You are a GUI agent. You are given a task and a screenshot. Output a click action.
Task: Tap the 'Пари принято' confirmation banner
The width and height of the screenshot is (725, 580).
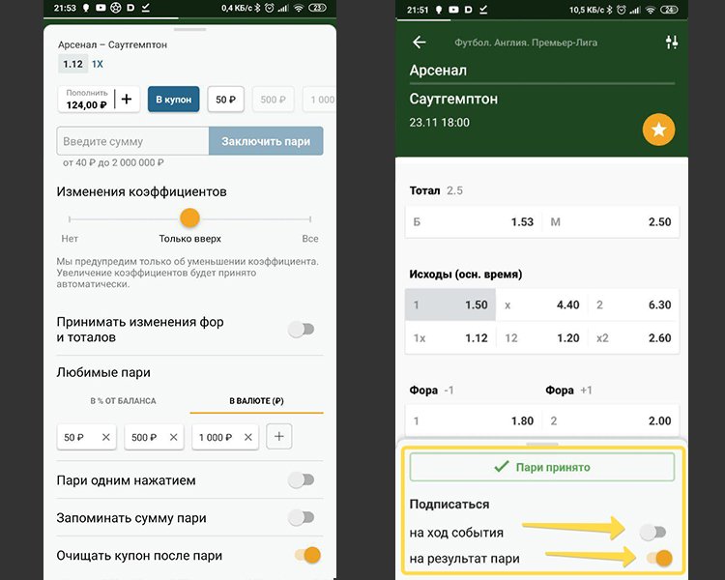tap(542, 467)
